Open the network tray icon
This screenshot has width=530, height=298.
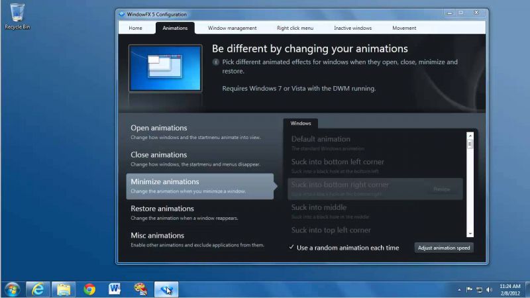click(479, 289)
